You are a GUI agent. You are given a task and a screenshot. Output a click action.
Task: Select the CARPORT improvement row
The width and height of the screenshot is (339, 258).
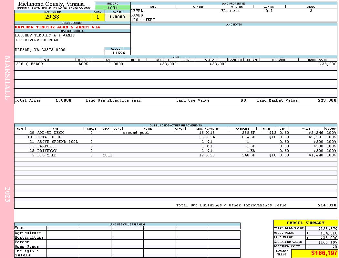pyautogui.click(x=176, y=146)
